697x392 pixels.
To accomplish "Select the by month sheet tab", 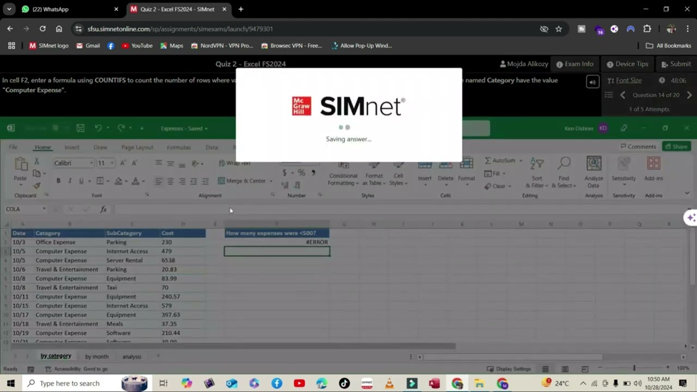I will click(96, 357).
